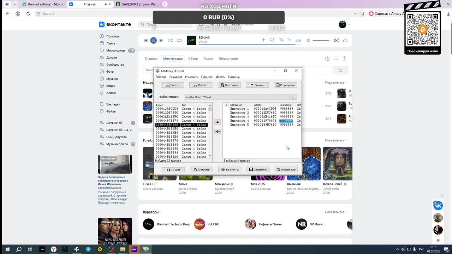Add current track with plus icon

click(263, 40)
